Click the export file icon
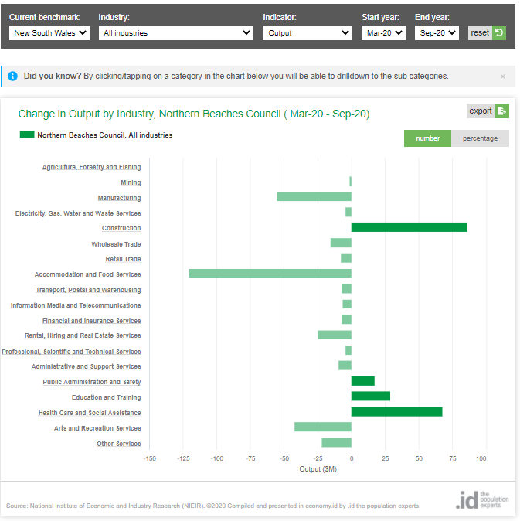The width and height of the screenshot is (520, 521). (x=501, y=111)
